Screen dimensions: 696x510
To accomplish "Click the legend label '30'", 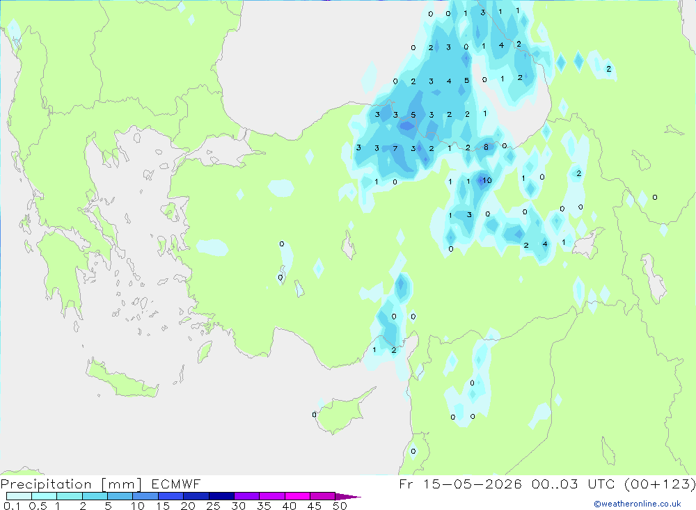I will tap(238, 506).
